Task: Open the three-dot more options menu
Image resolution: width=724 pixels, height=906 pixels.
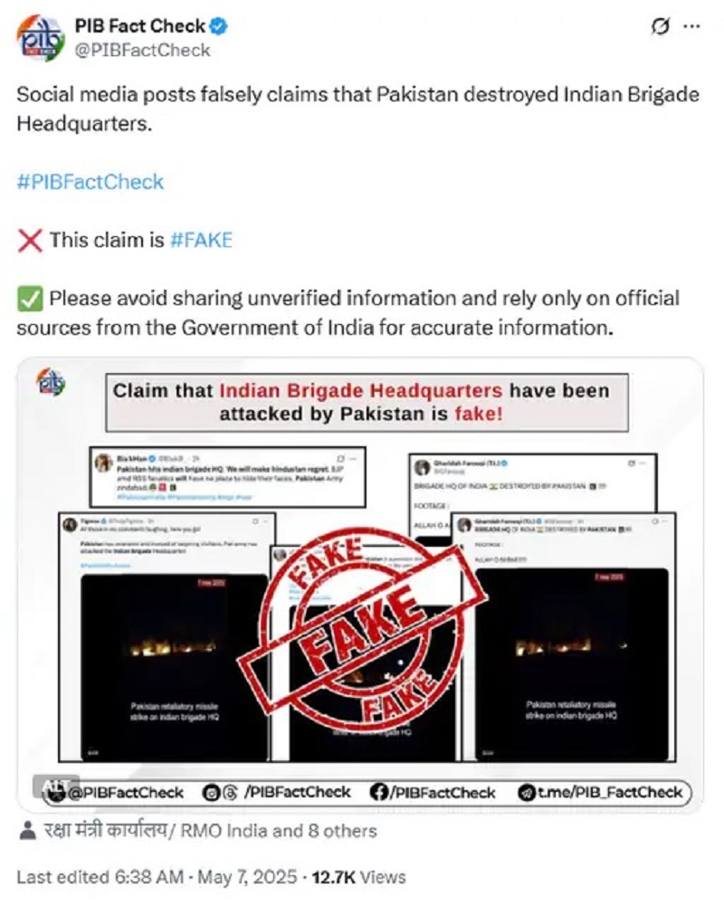Action: tap(691, 26)
